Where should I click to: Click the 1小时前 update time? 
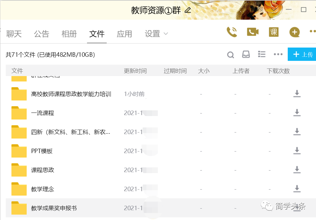134,94
